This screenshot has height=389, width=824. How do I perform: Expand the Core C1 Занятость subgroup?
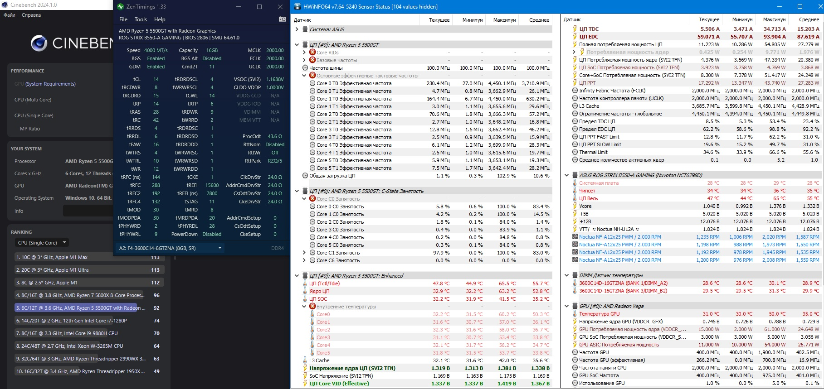pyautogui.click(x=304, y=253)
